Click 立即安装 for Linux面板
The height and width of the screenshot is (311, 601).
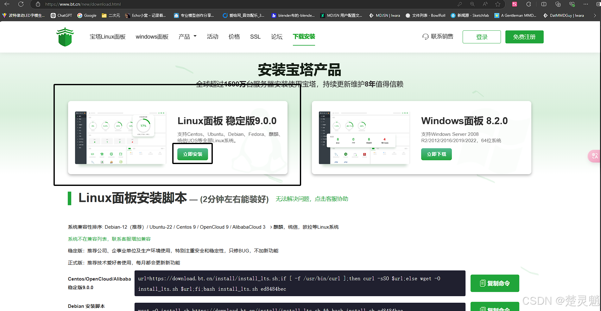193,154
